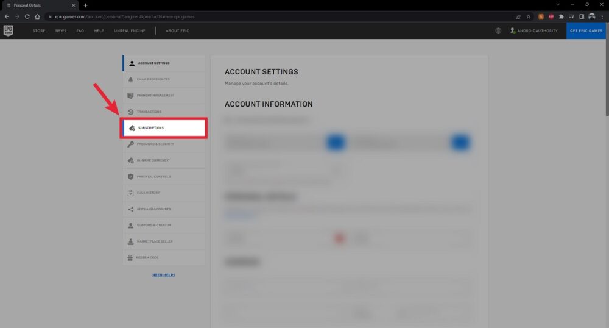Viewport: 609px width, 328px height.
Task: Click the share page icon in address bar
Action: pos(518,16)
